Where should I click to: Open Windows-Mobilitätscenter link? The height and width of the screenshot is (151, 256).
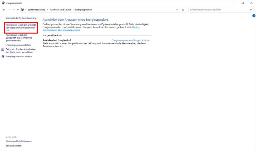tap(19, 141)
